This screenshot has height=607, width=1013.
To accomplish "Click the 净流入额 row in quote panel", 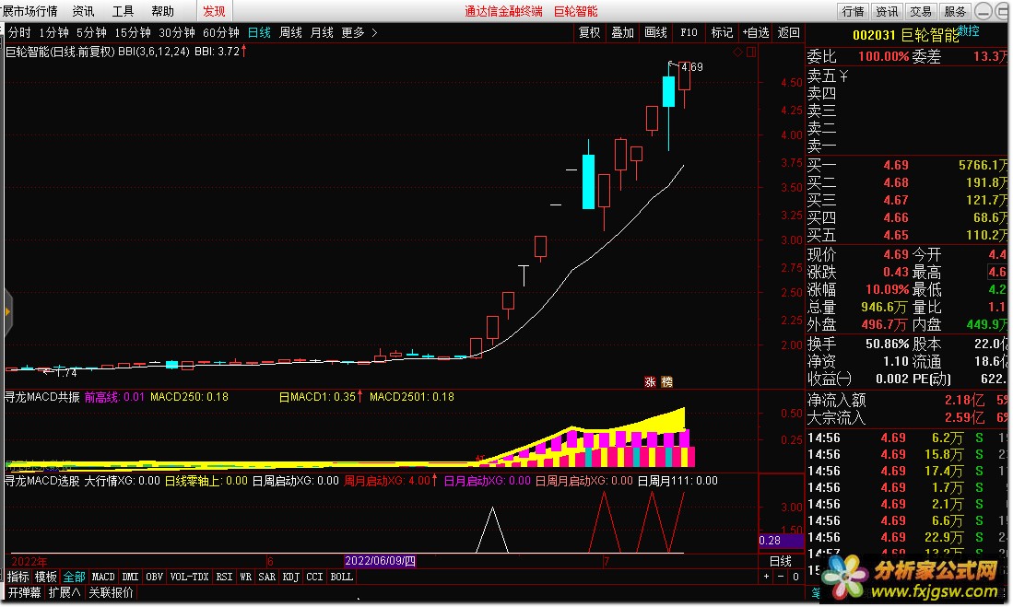I will point(907,401).
